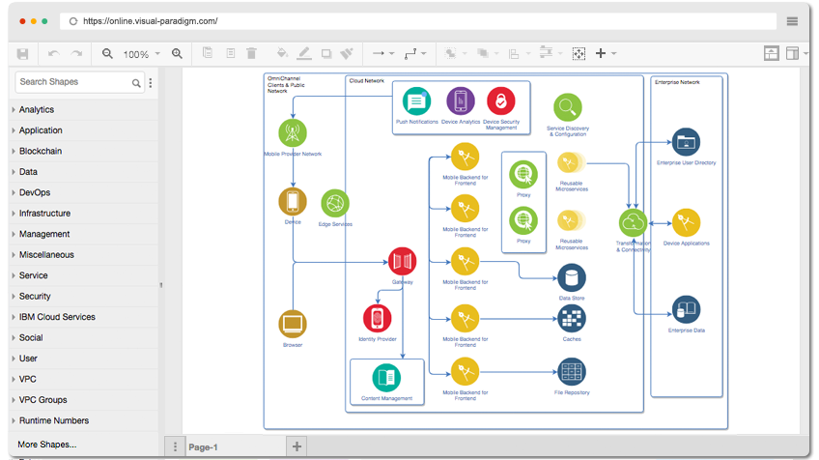Select the Enterprise User Directory icon

tap(686, 142)
